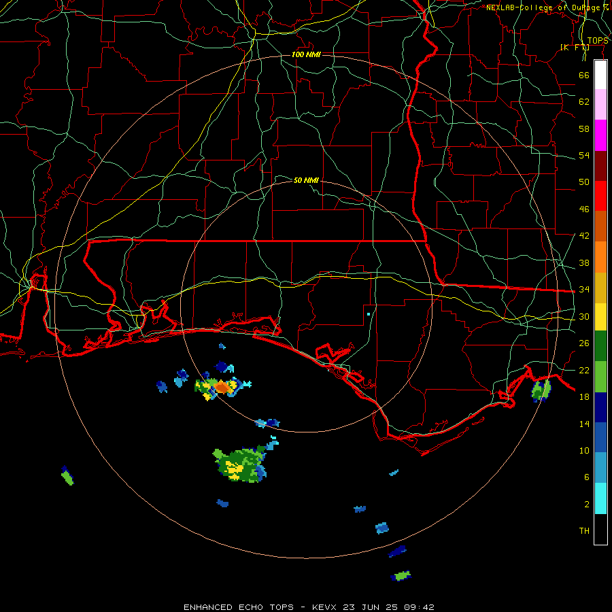The height and width of the screenshot is (612, 612).
Task: Select the 46 scale value
Action: (x=584, y=209)
